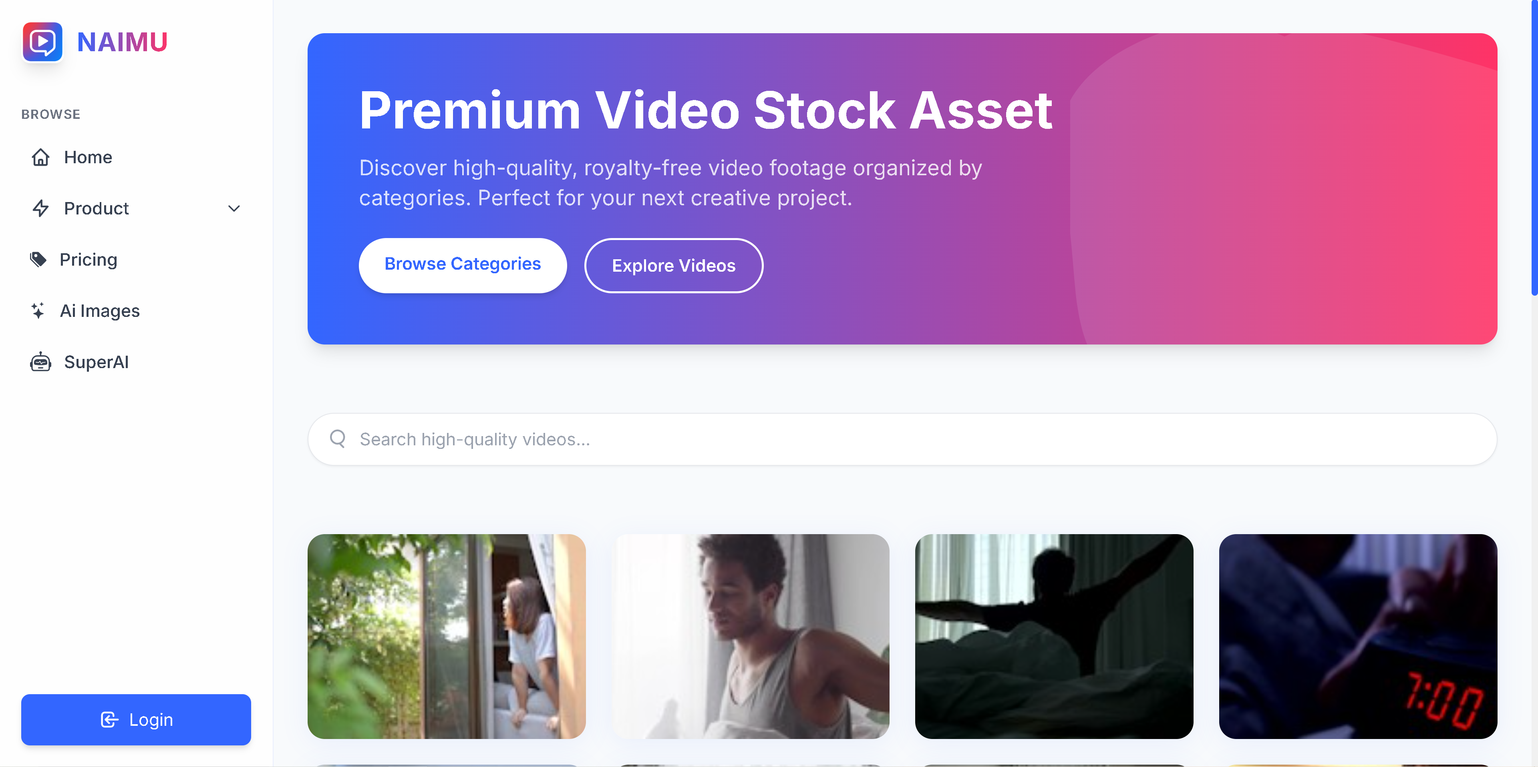The height and width of the screenshot is (767, 1538).
Task: Open the woman at window video thumbnail
Action: pos(447,637)
